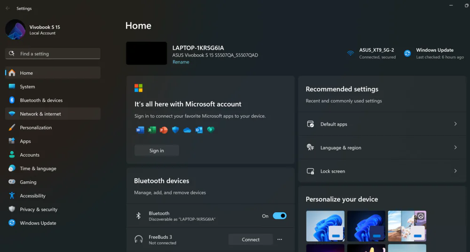
Task: Click the Word app icon
Action: point(140,130)
